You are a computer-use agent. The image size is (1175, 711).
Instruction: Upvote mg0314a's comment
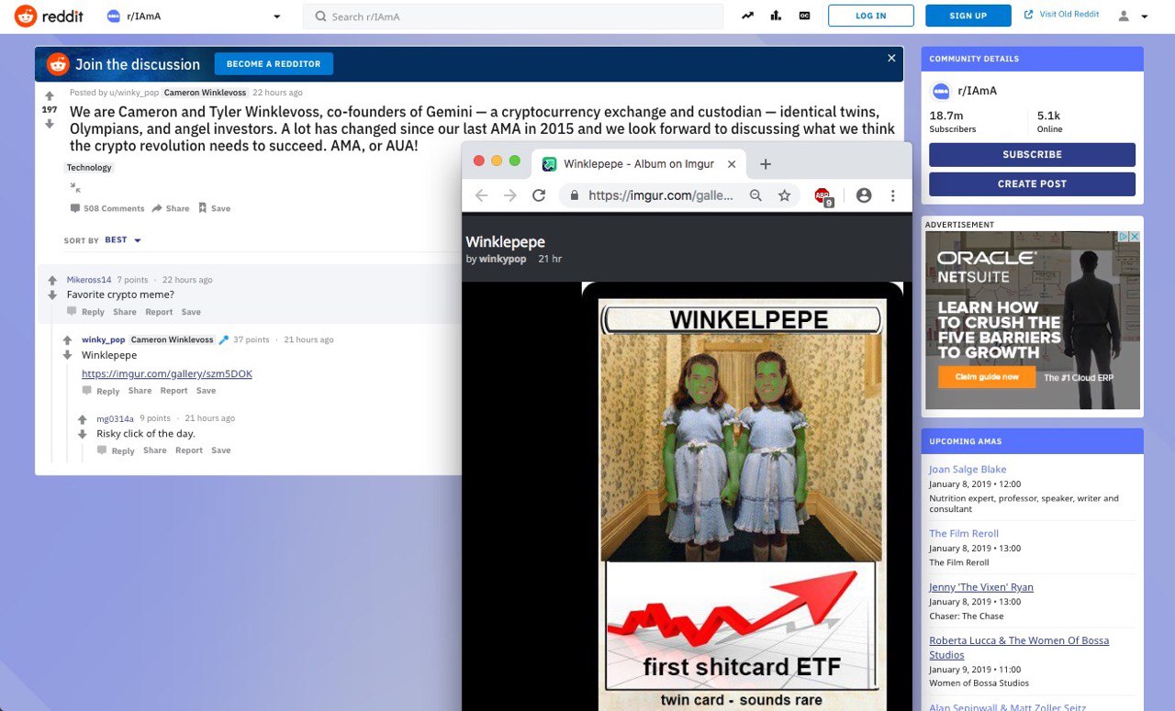[82, 418]
